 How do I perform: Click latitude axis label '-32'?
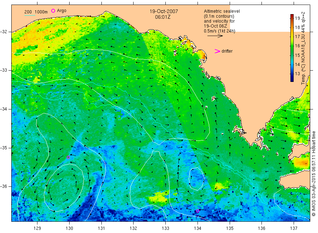click(x=4, y=32)
